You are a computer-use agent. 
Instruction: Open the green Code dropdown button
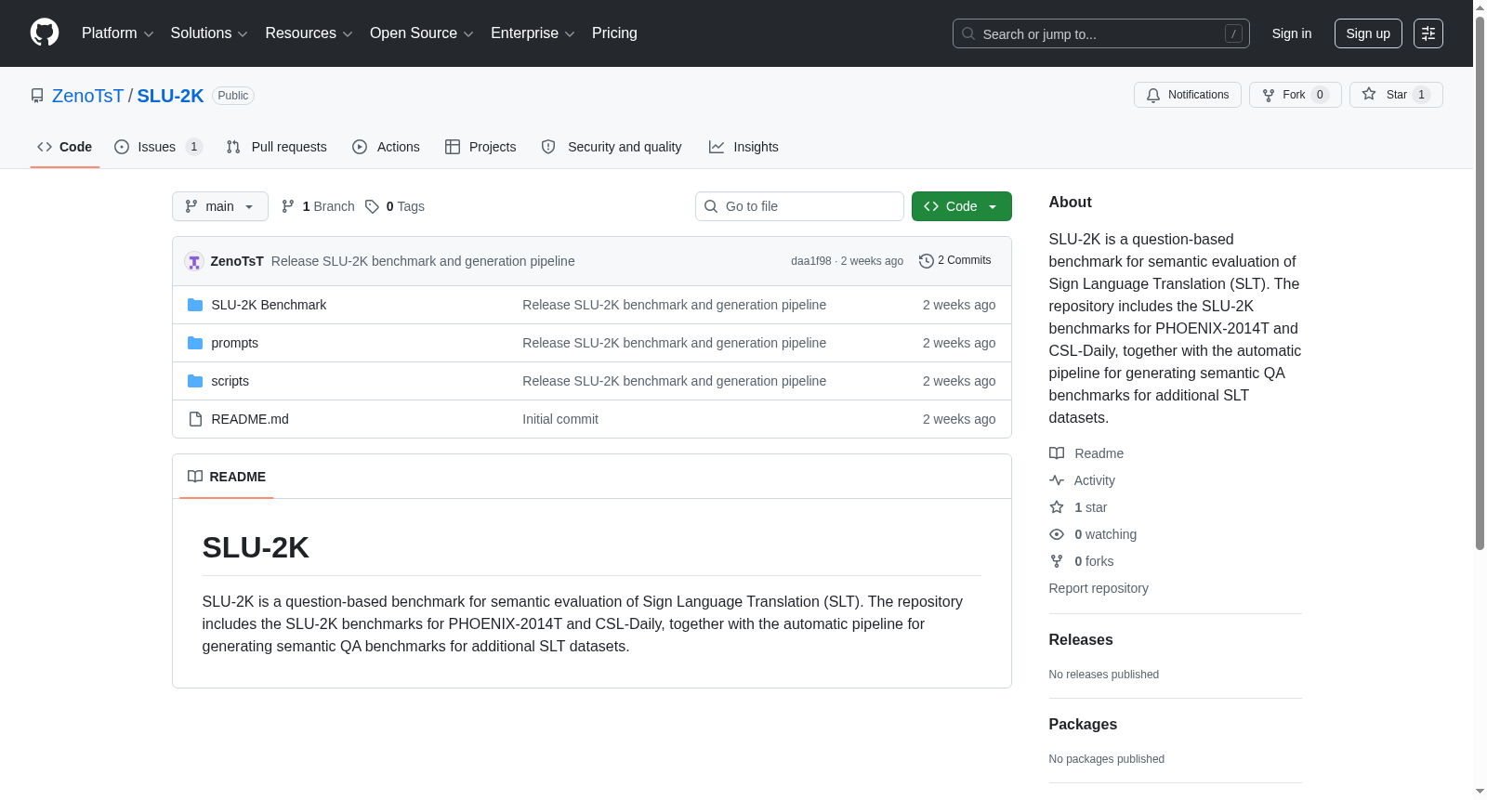(962, 206)
